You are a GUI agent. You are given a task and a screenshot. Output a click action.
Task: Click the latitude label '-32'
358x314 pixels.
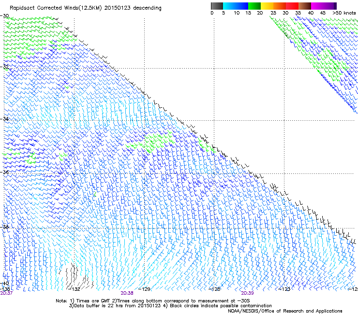click(4, 67)
